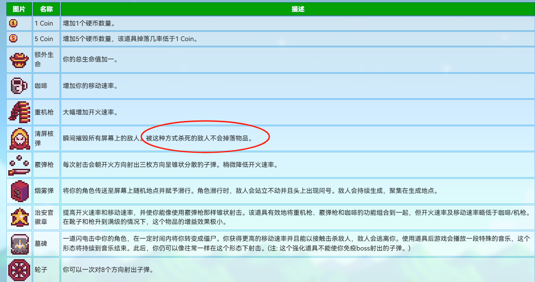Select the cowboy hat extra life icon

pyautogui.click(x=19, y=60)
